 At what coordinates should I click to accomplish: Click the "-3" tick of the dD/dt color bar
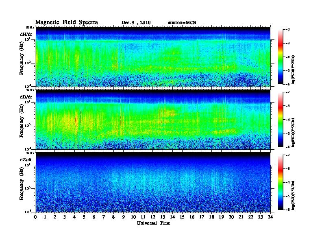point(288,106)
